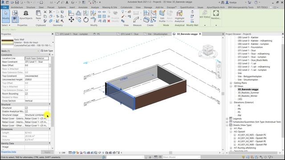Viewport: 285px width, 160px height.
Task: Click the user account icon in title bar
Action: point(227,2)
